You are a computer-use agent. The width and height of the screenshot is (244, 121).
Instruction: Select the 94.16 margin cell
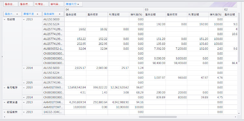[136, 102]
